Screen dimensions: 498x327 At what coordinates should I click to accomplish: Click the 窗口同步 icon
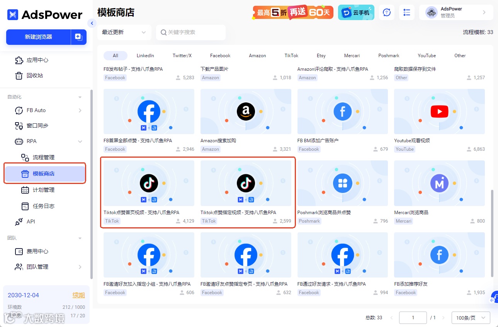(x=19, y=126)
